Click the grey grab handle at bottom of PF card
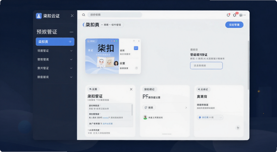Screen dimensions: 277x152 [167, 134]
